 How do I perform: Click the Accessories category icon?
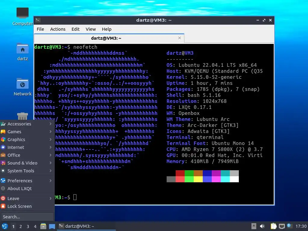click(x=3, y=124)
